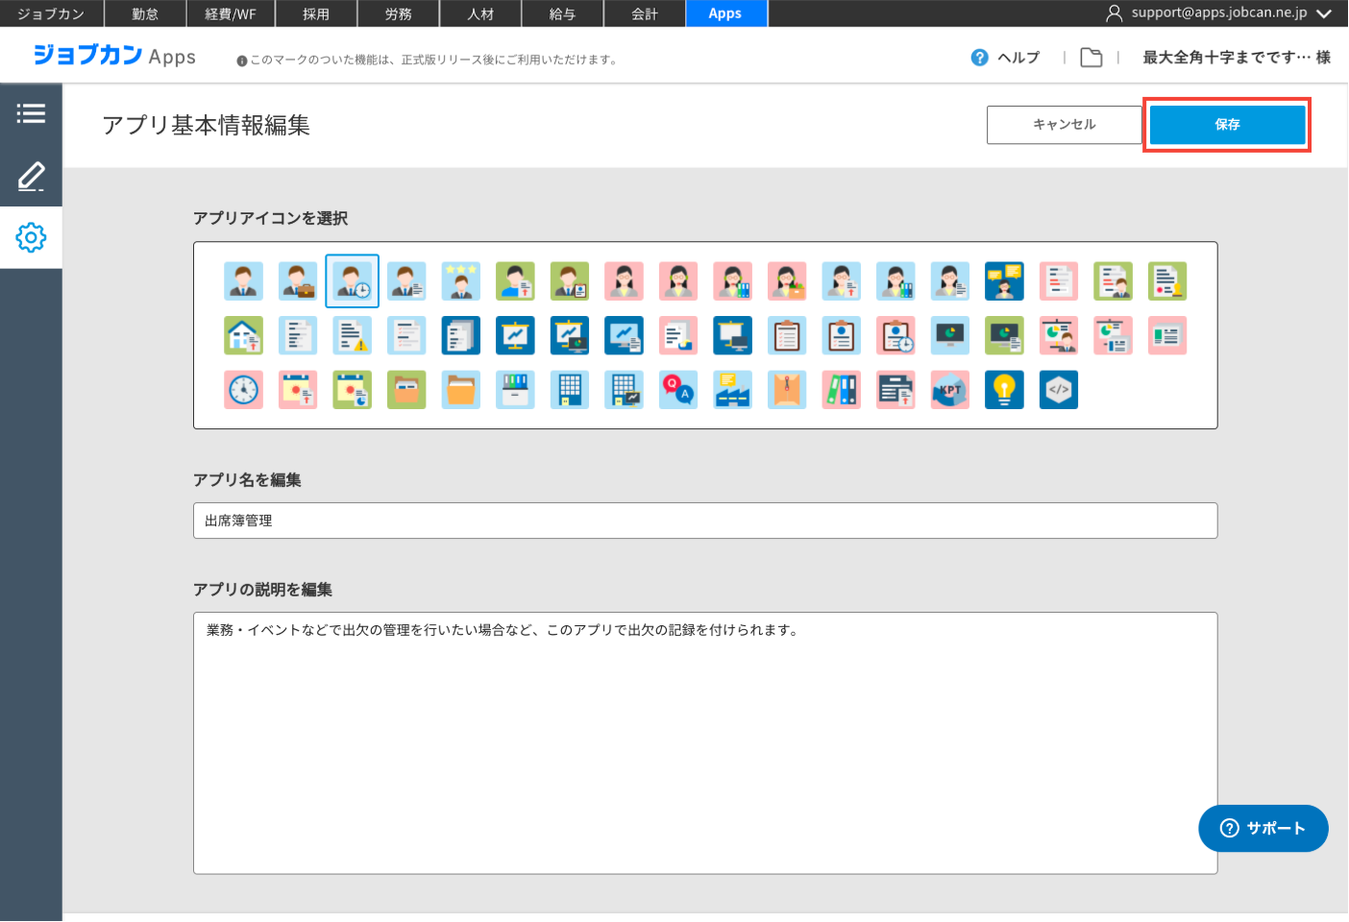The width and height of the screenshot is (1349, 922).
Task: Open the list menu in left sidebar
Action: (x=31, y=114)
